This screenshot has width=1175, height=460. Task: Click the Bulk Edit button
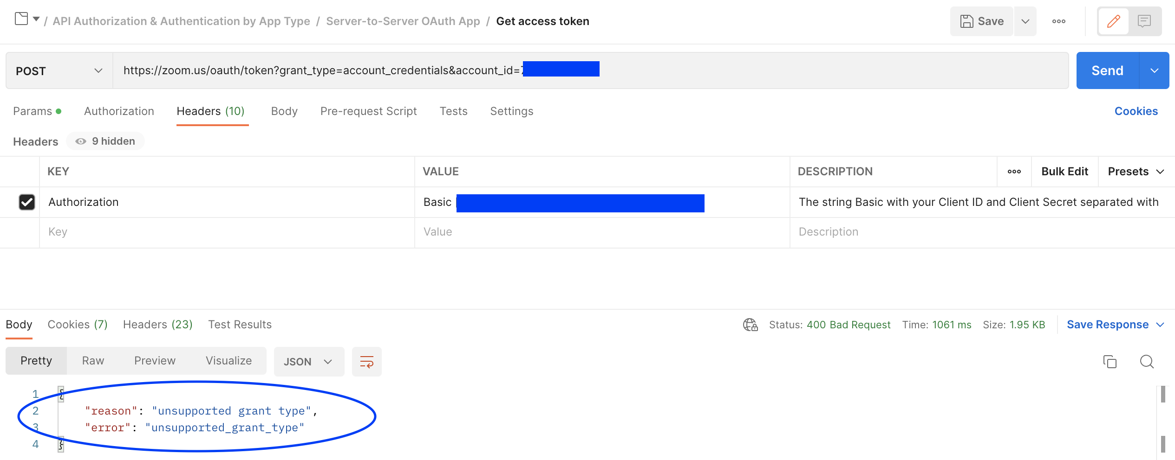tap(1064, 172)
